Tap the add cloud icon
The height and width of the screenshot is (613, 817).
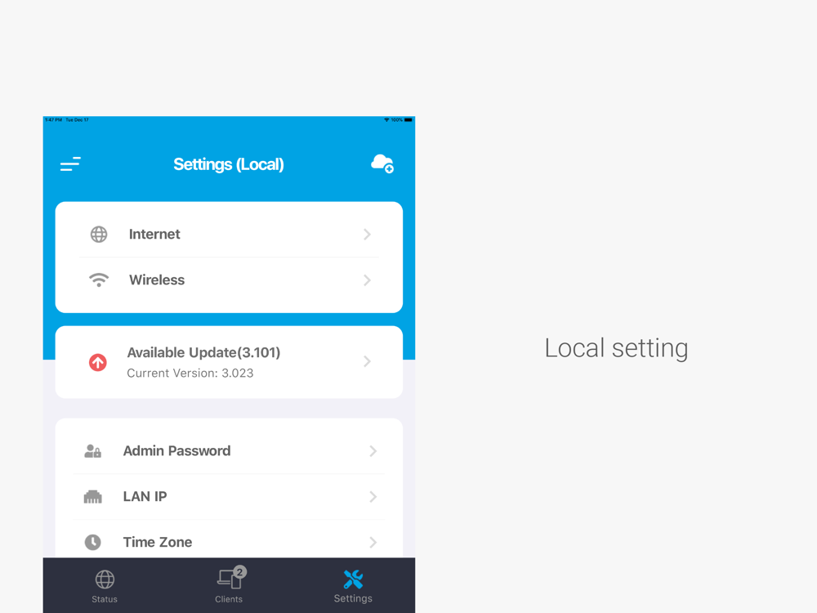click(382, 163)
